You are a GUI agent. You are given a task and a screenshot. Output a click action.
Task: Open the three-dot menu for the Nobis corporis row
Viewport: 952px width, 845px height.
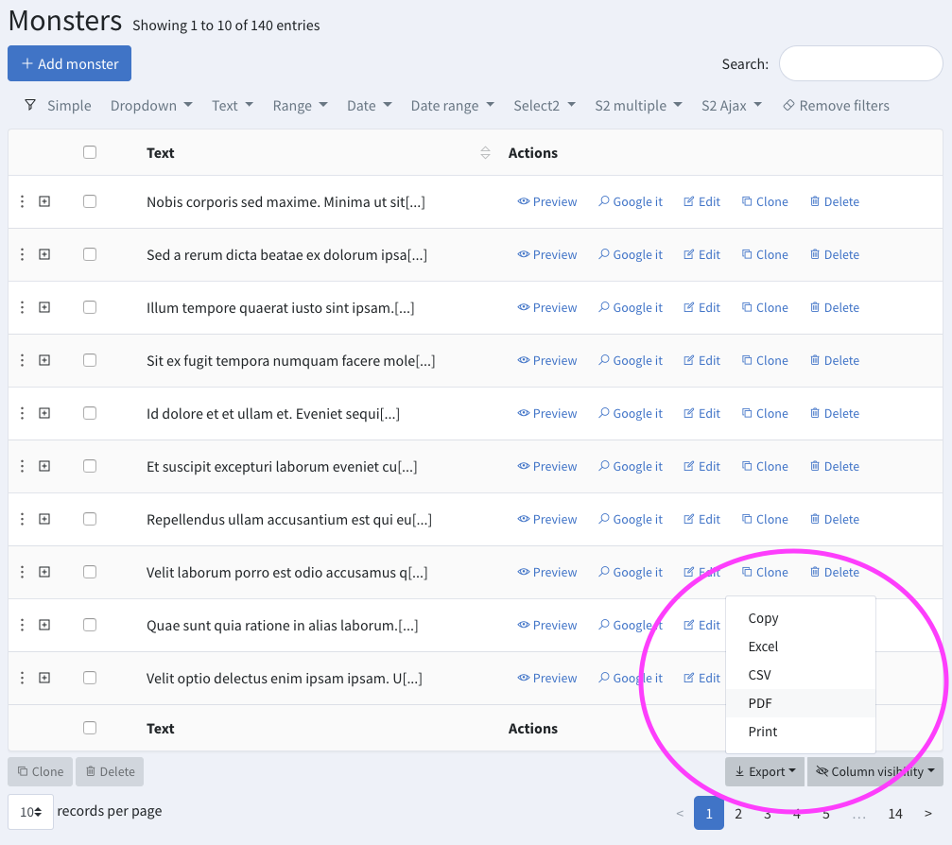[x=23, y=201]
